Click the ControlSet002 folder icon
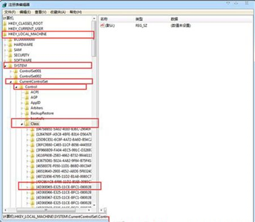The height and width of the screenshot is (222, 255). point(16,76)
